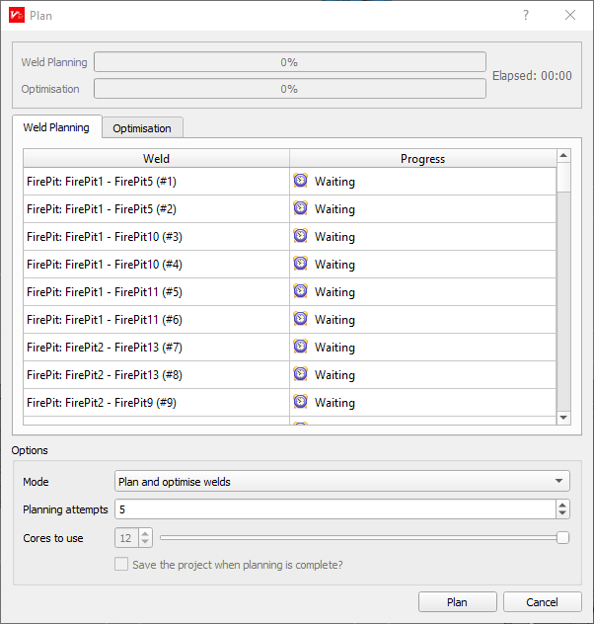
Task: Close the Plan dialog window
Action: pyautogui.click(x=570, y=15)
